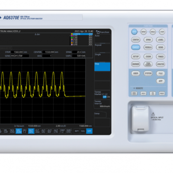The image size is (173, 173).
Task: Select the highlighted Stop soft key
Action: click(x=103, y=67)
